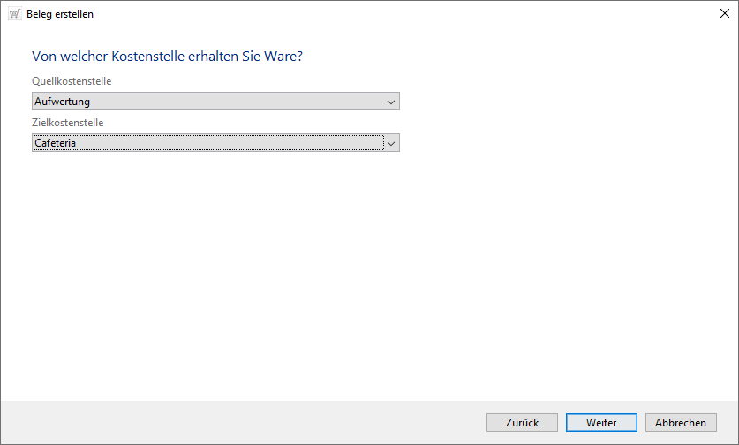This screenshot has width=739, height=445.
Task: Proceed with the Weiter button
Action: [601, 423]
